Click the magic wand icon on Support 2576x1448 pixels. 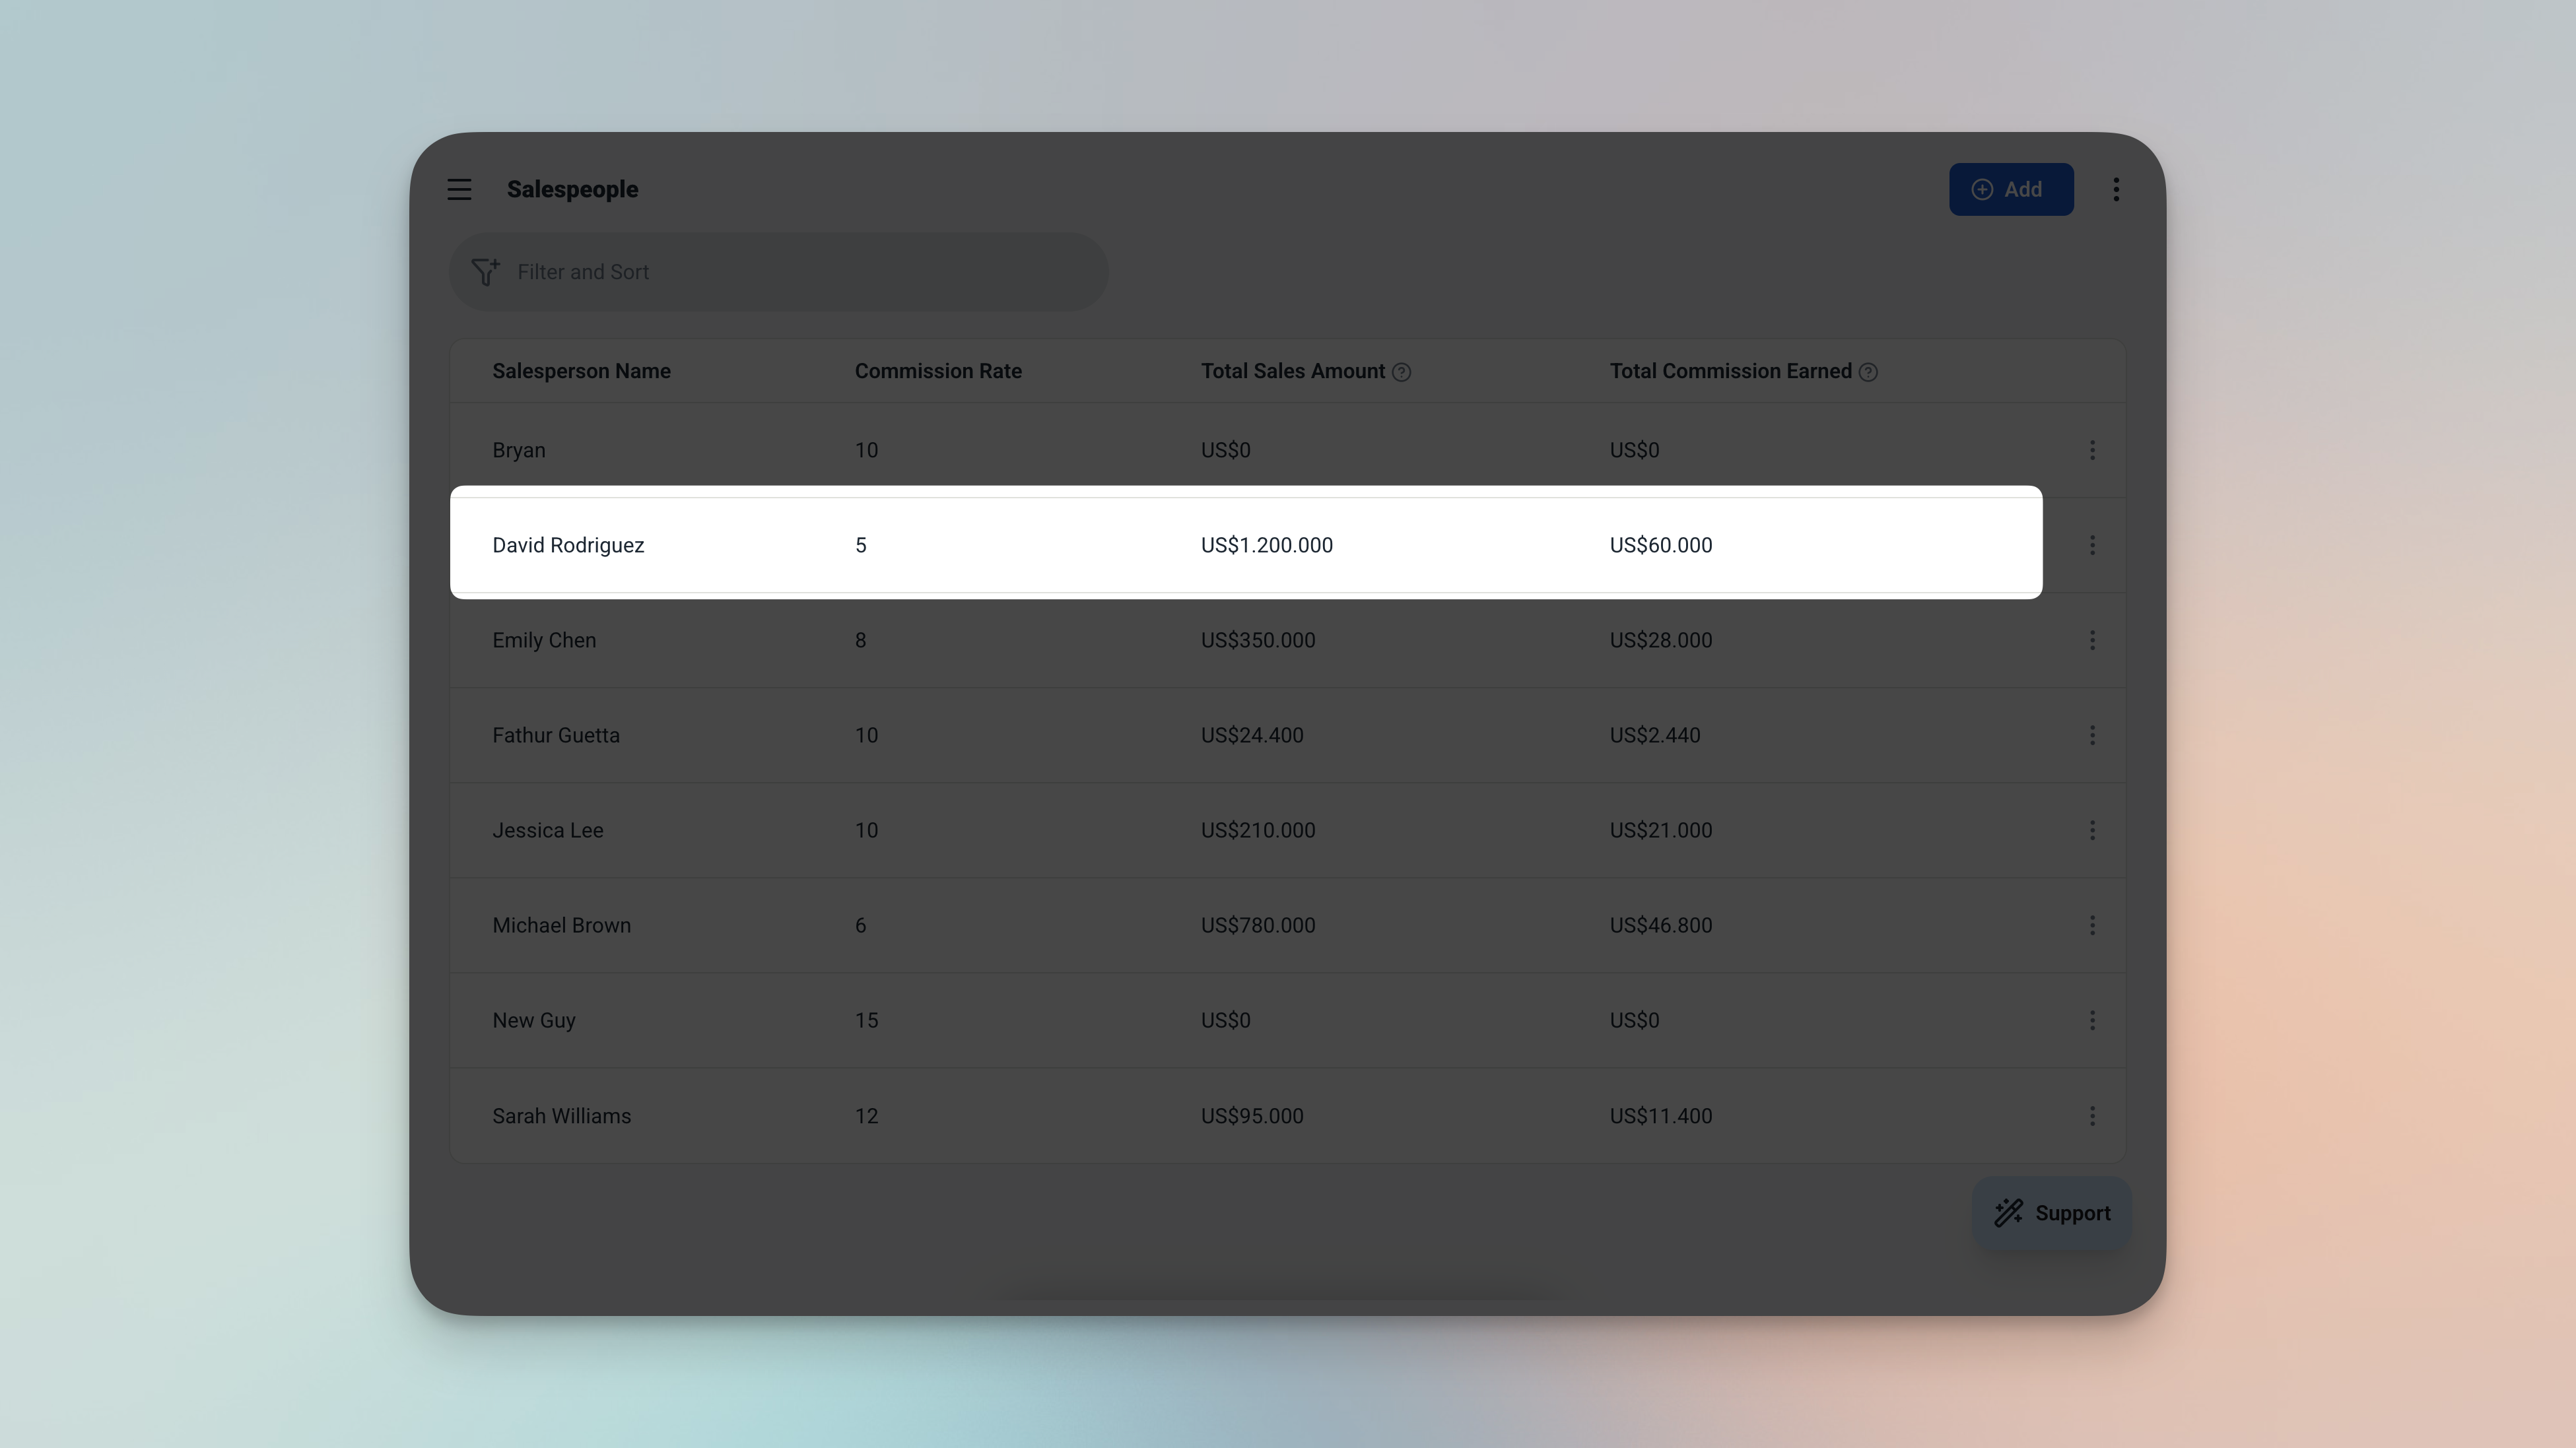click(2008, 1212)
